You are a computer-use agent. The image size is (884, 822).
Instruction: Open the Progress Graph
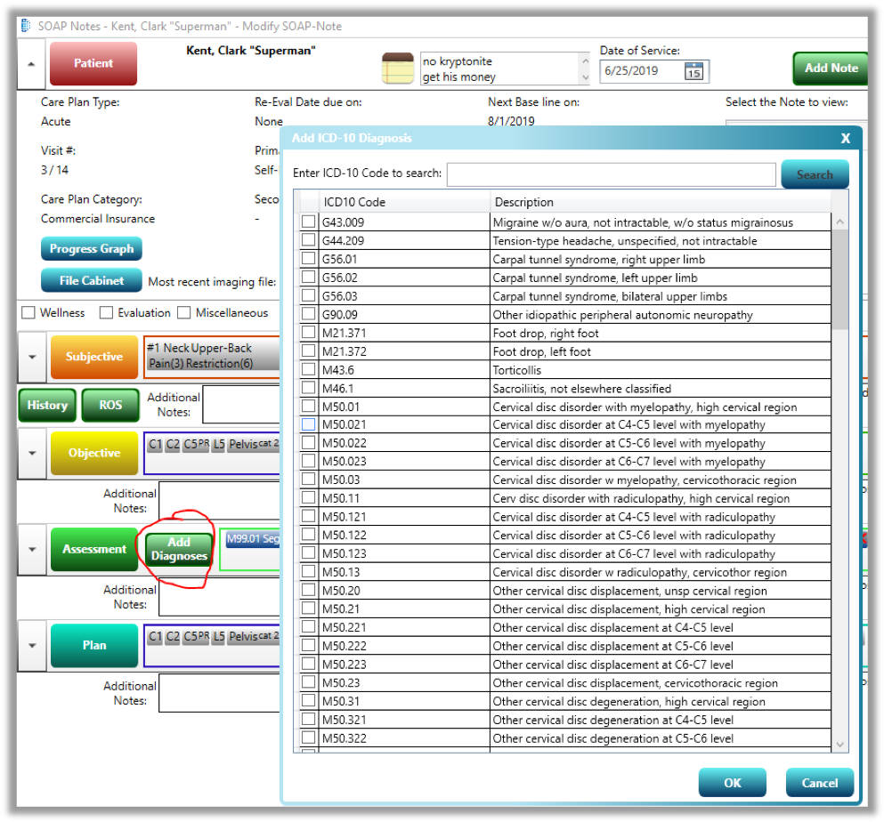[x=92, y=249]
